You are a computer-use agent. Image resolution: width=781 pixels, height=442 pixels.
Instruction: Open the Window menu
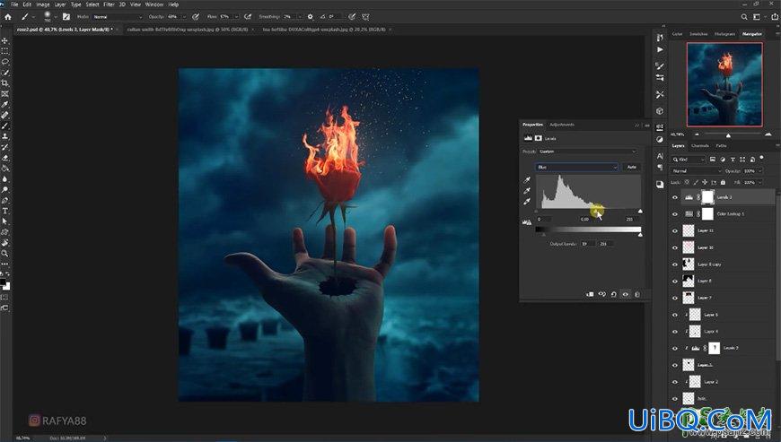[154, 4]
